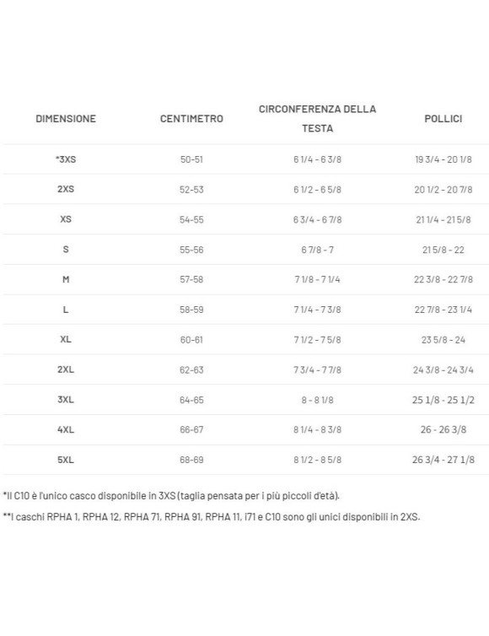This screenshot has width=489, height=636.
Task: Click the CIRCONFERENZA DELLA TESTA header
Action: click(317, 118)
